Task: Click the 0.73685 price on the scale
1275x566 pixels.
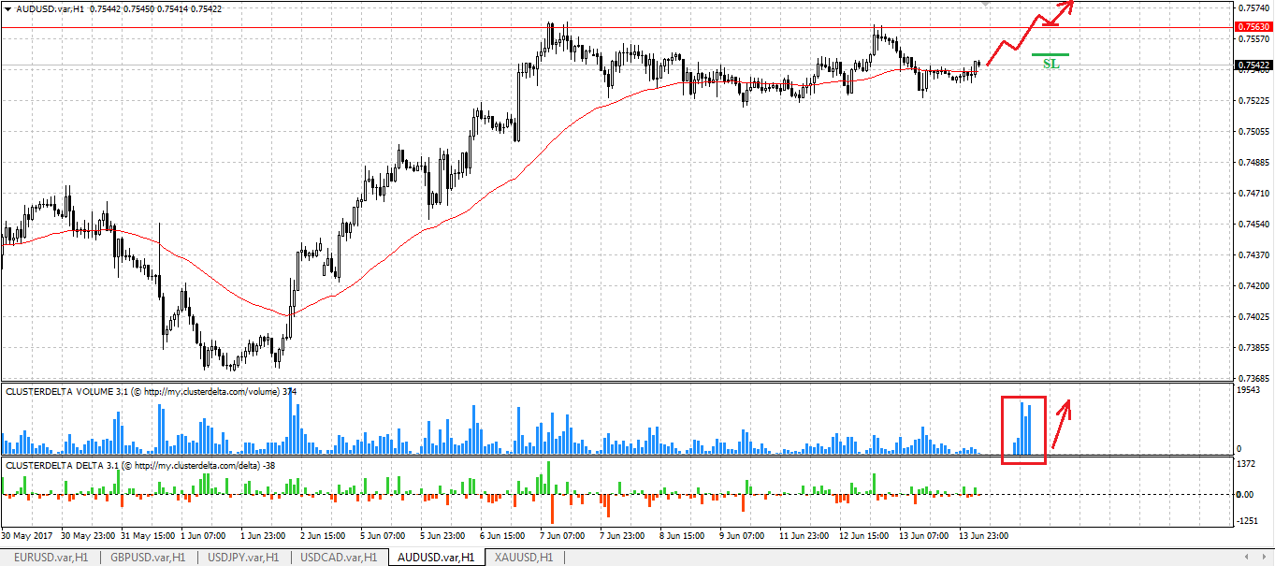Action: coord(1253,379)
